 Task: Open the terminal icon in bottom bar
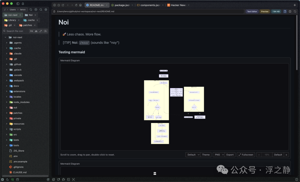coord(69,180)
